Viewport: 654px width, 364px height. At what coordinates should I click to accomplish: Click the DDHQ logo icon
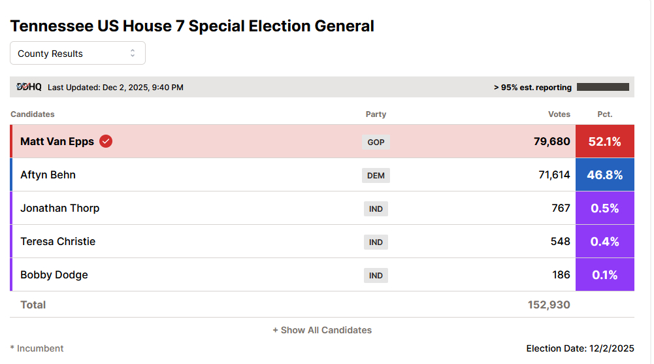[29, 87]
